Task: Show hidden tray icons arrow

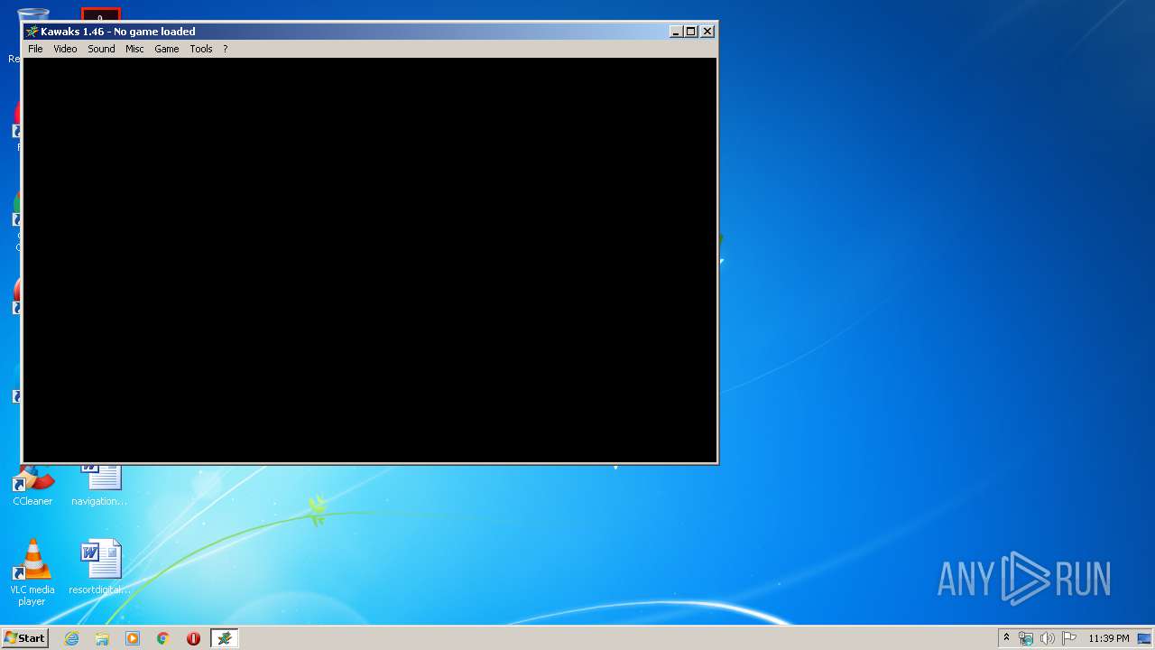Action: (x=1007, y=638)
